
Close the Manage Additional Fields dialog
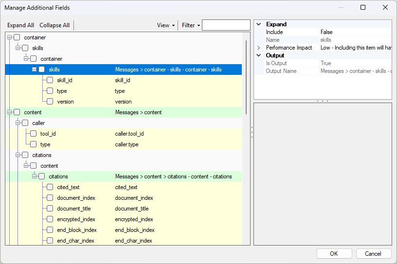[385, 7]
